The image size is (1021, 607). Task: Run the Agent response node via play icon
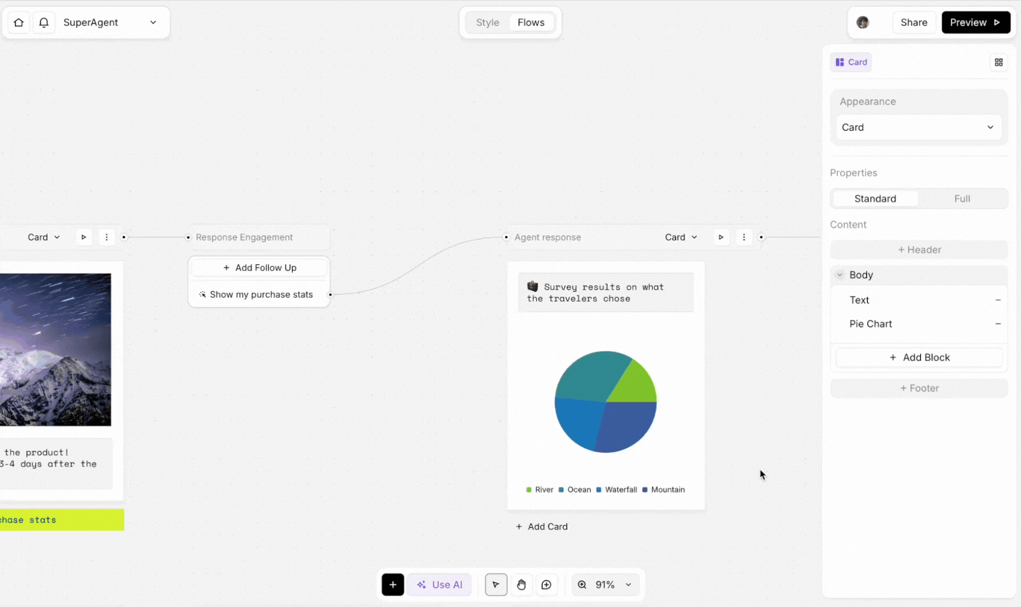(721, 237)
